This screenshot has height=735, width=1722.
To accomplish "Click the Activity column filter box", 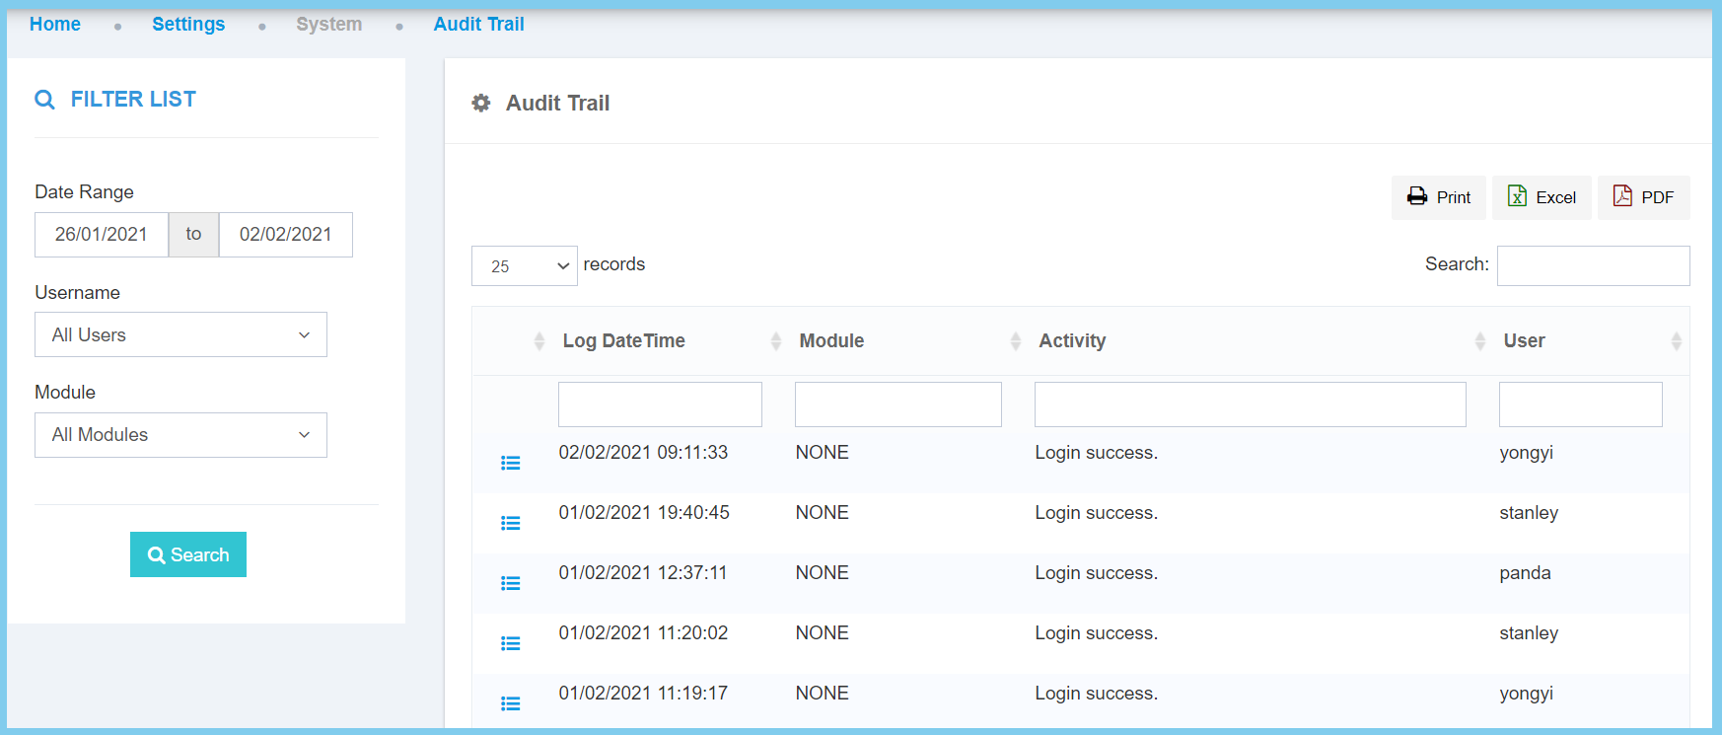I will [1250, 404].
